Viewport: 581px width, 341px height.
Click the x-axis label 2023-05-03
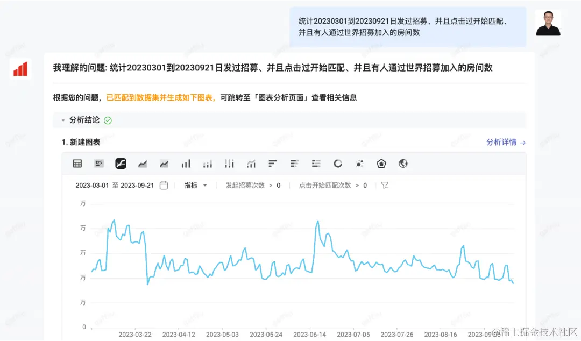pos(222,335)
